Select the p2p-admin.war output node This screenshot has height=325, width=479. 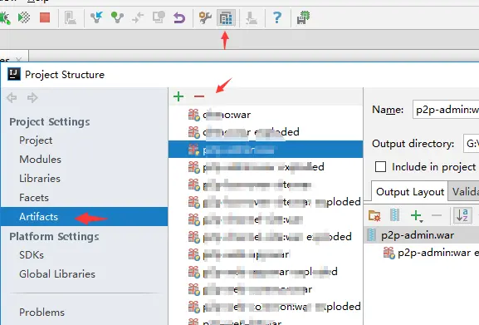(418, 235)
